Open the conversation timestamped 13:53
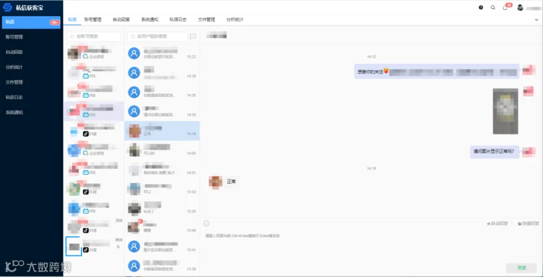 162,189
